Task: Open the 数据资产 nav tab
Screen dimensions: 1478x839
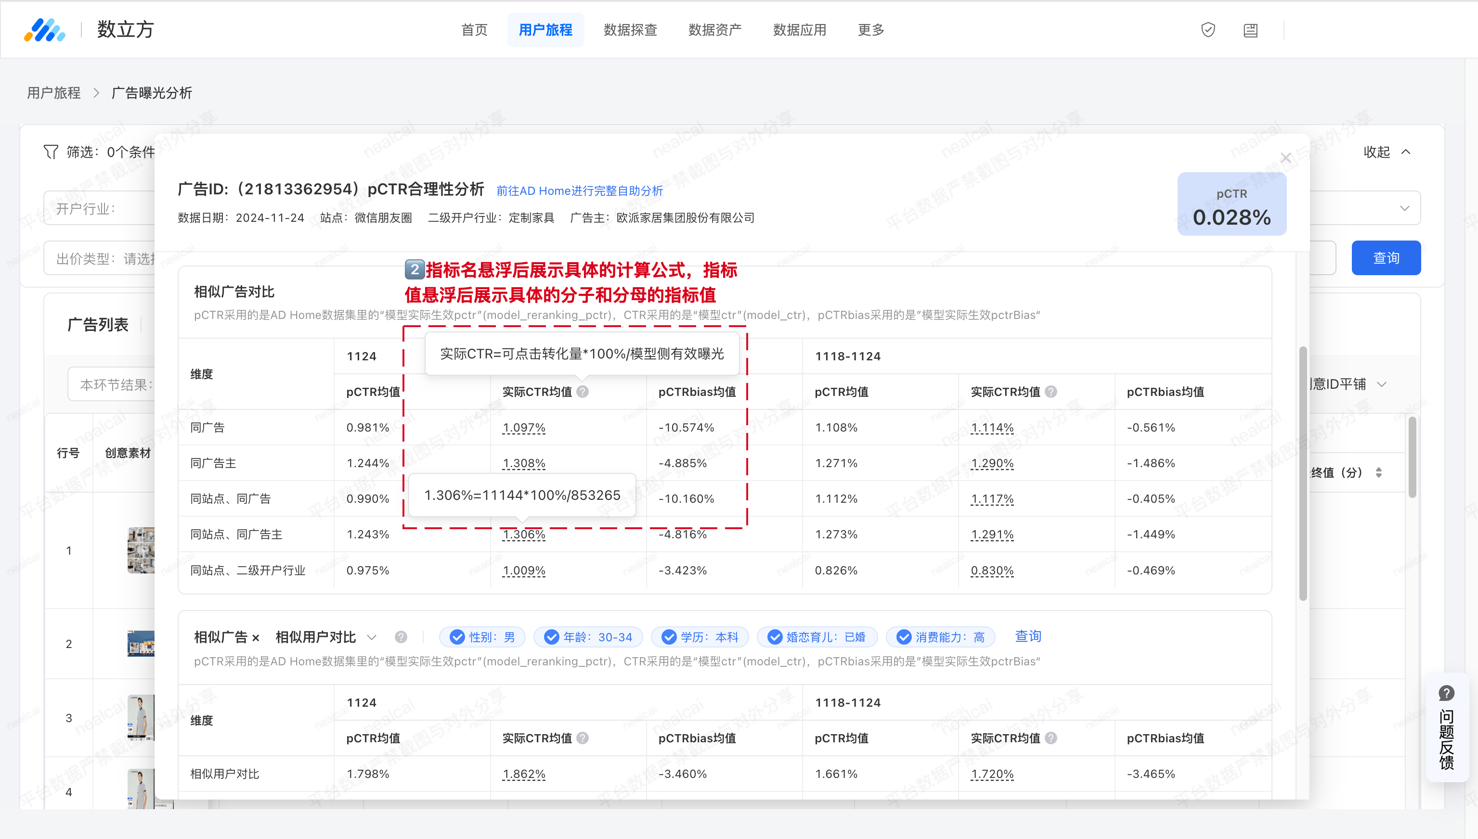Action: point(714,30)
